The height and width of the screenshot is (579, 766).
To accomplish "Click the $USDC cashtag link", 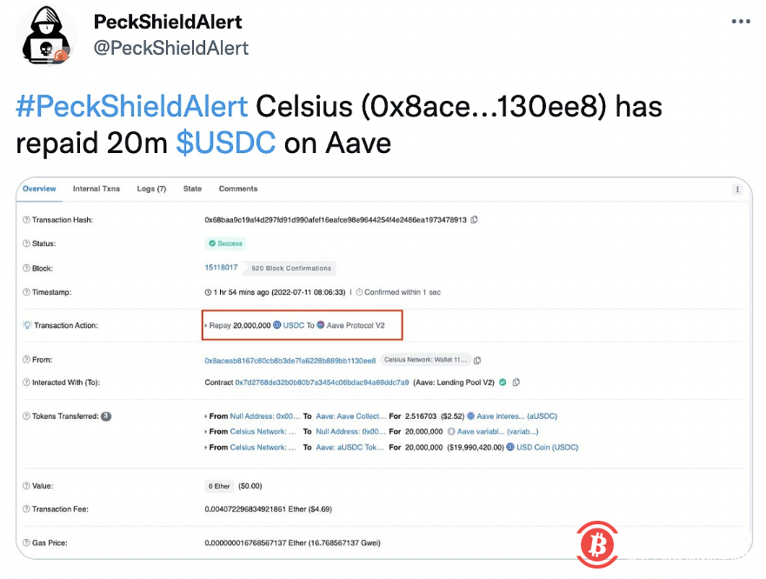I will (225, 143).
